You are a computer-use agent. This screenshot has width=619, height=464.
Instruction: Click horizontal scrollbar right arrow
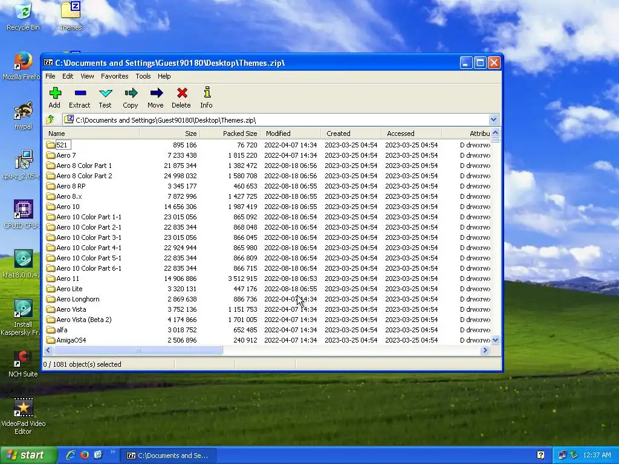(x=485, y=350)
